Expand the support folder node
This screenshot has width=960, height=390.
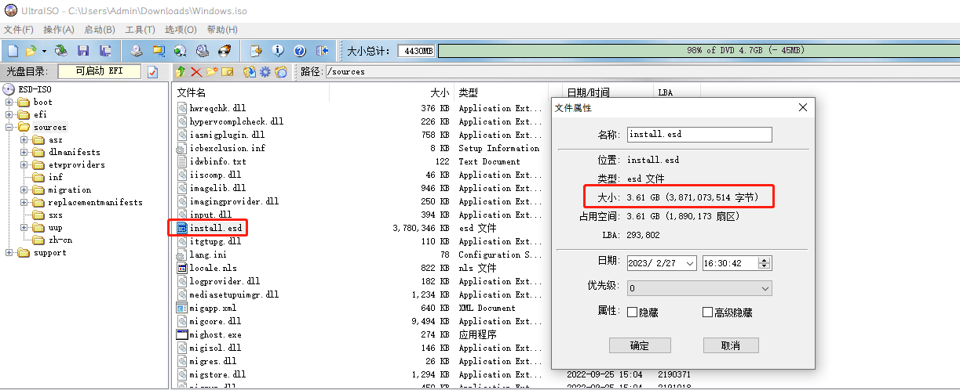[x=9, y=252]
